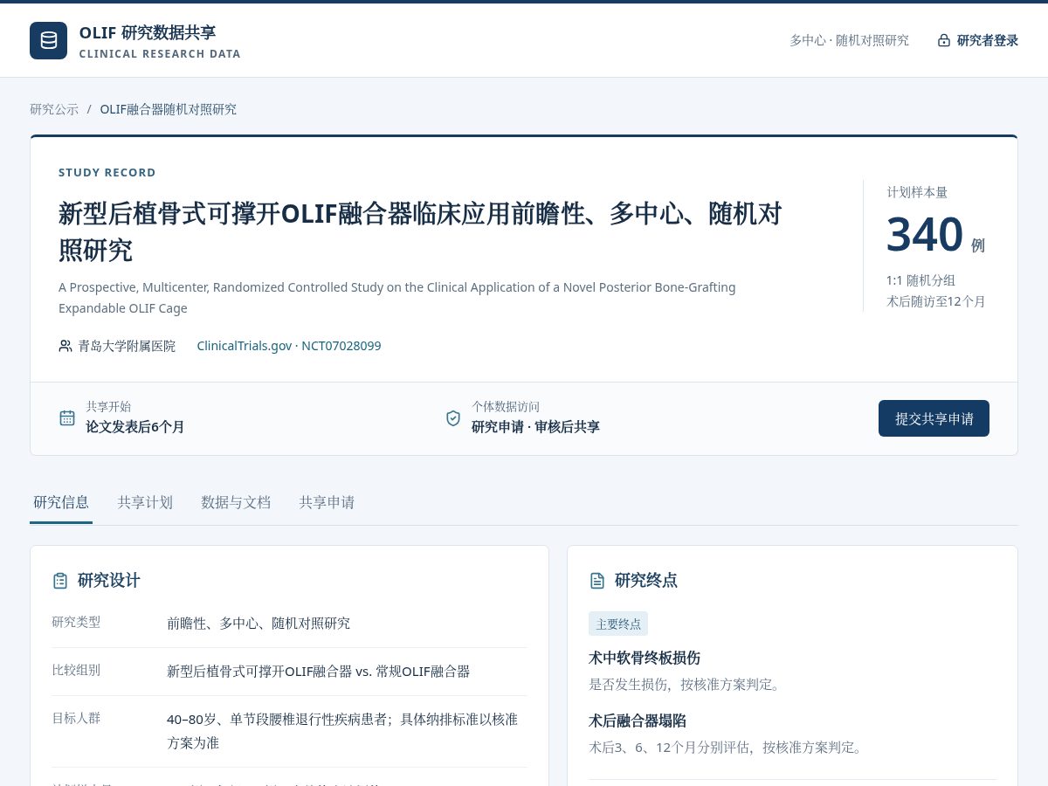Click the clipboard icon beside 研究设计
The height and width of the screenshot is (786, 1048).
click(60, 581)
